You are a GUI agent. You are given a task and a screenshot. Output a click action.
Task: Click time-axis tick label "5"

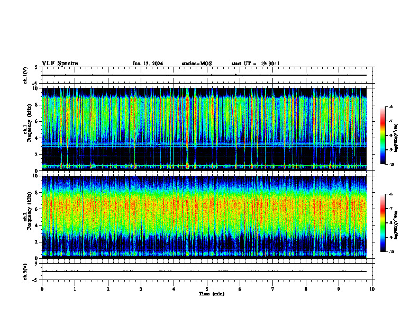click(x=207, y=289)
